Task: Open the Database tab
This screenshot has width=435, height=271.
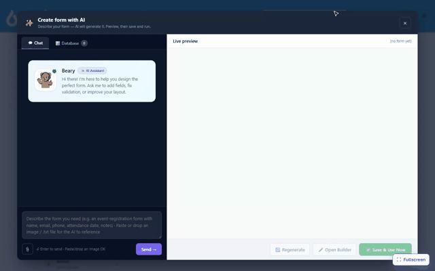Action: [71, 43]
